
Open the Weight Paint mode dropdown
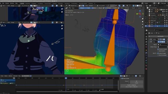coord(73,6)
